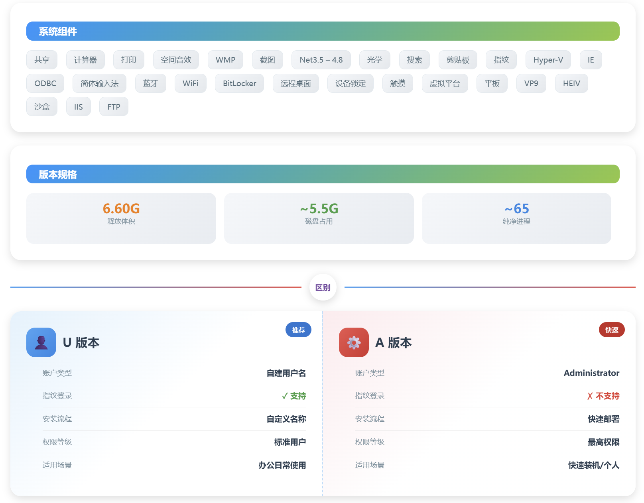
Task: Click the 剪贴板 tag
Action: [458, 60]
